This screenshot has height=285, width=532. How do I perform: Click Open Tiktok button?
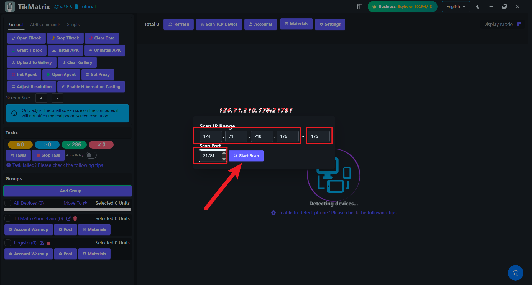click(x=26, y=38)
